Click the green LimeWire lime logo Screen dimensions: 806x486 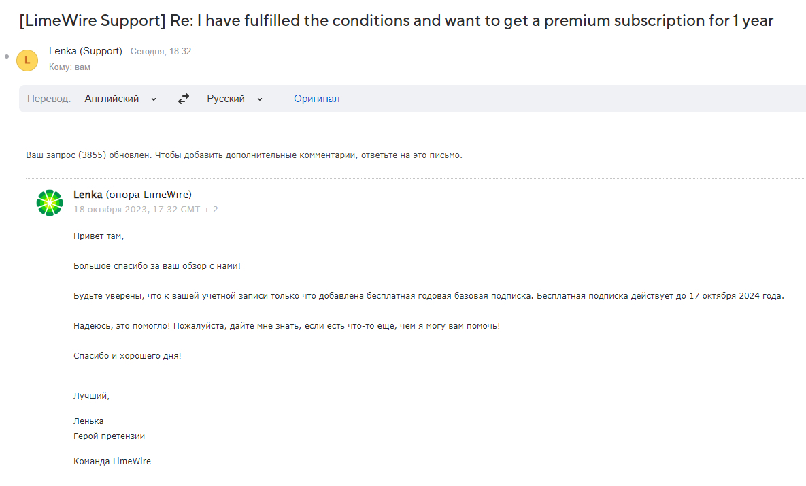point(50,203)
